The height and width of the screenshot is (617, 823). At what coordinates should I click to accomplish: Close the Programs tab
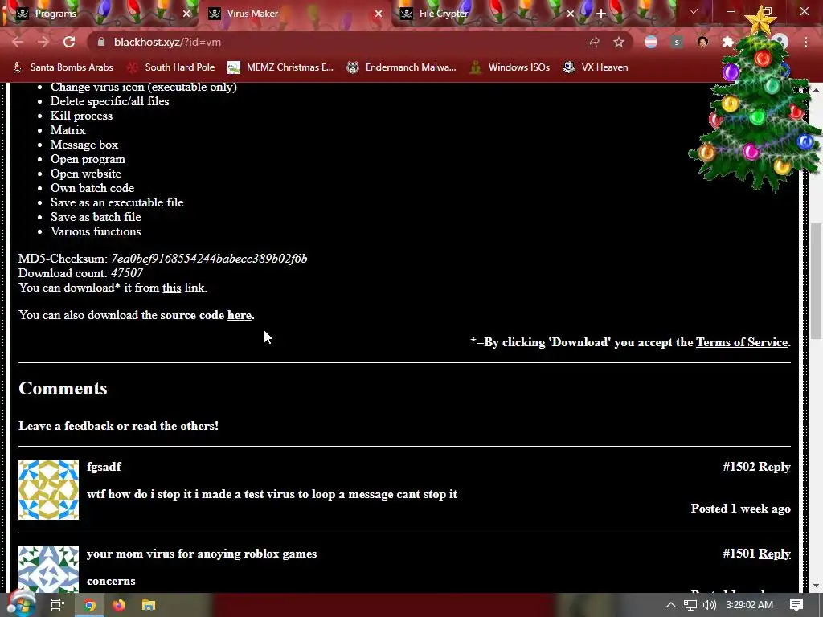pos(186,14)
